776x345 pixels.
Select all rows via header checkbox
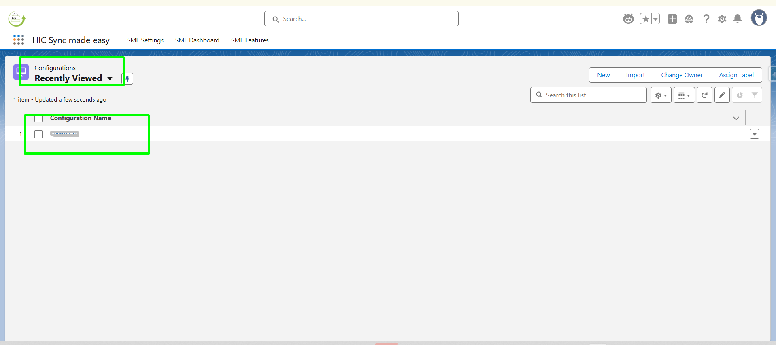[x=38, y=118]
